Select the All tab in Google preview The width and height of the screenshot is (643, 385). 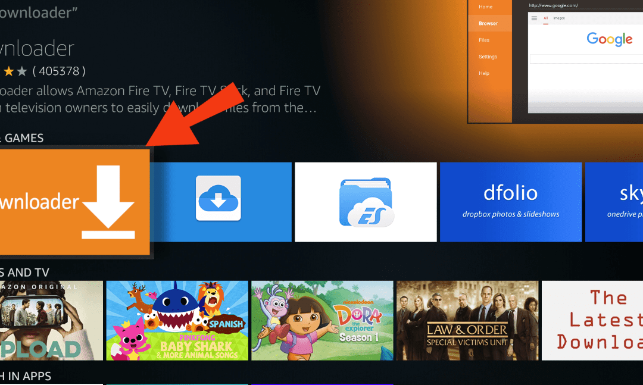545,18
